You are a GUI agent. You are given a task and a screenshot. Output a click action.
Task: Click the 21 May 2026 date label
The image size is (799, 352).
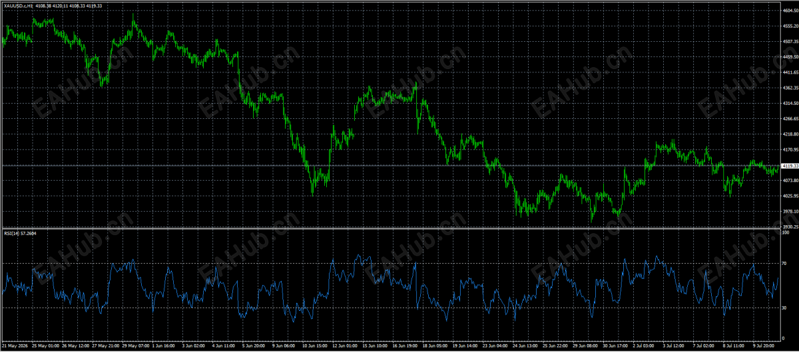click(x=15, y=346)
